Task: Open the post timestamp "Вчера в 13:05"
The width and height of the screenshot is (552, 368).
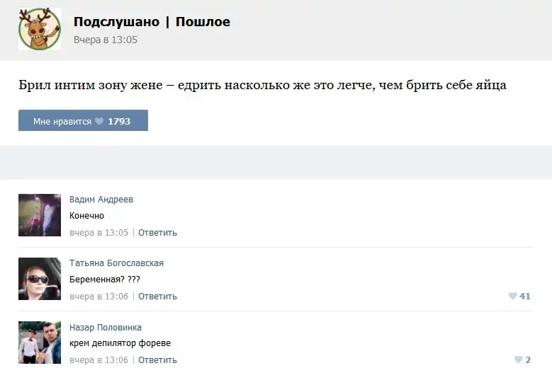Action: point(106,40)
